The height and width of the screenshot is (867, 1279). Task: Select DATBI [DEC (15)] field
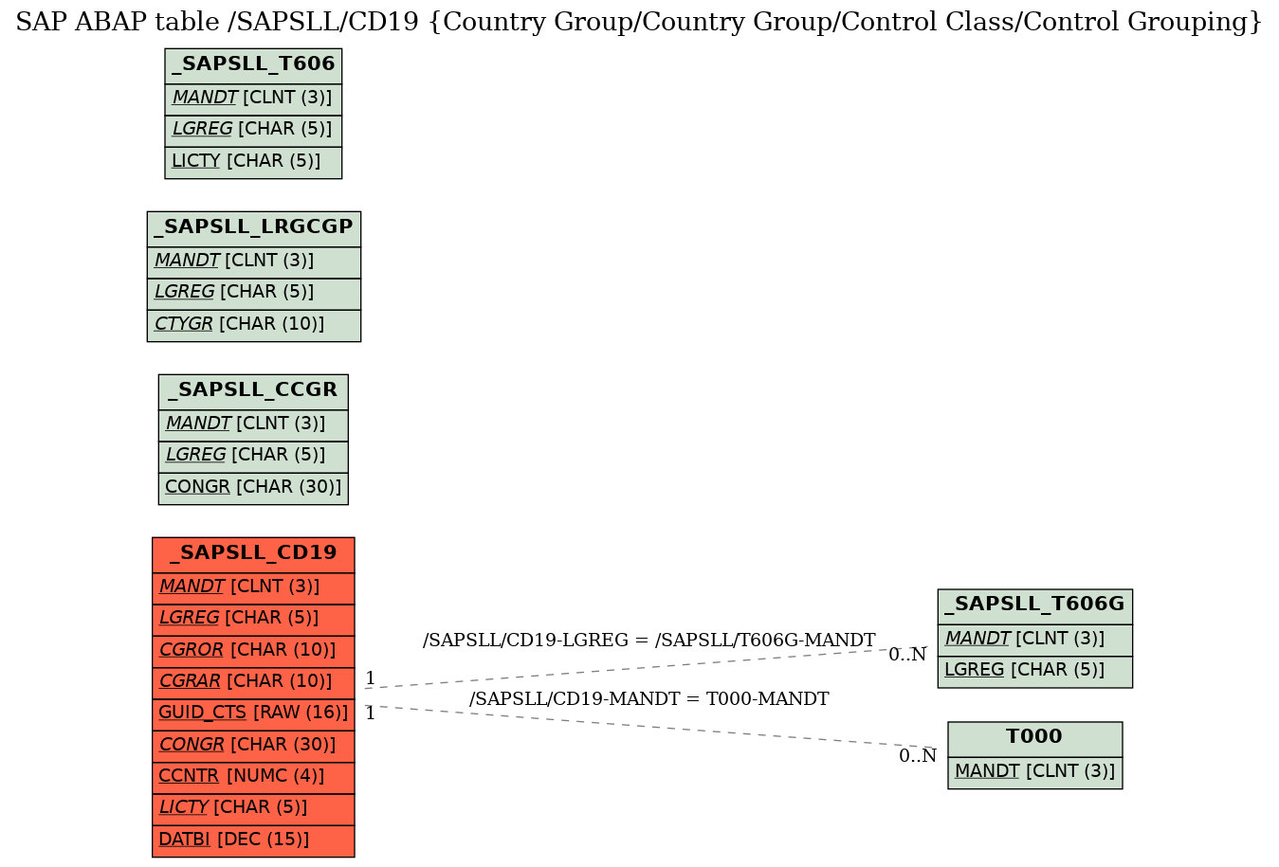click(253, 840)
